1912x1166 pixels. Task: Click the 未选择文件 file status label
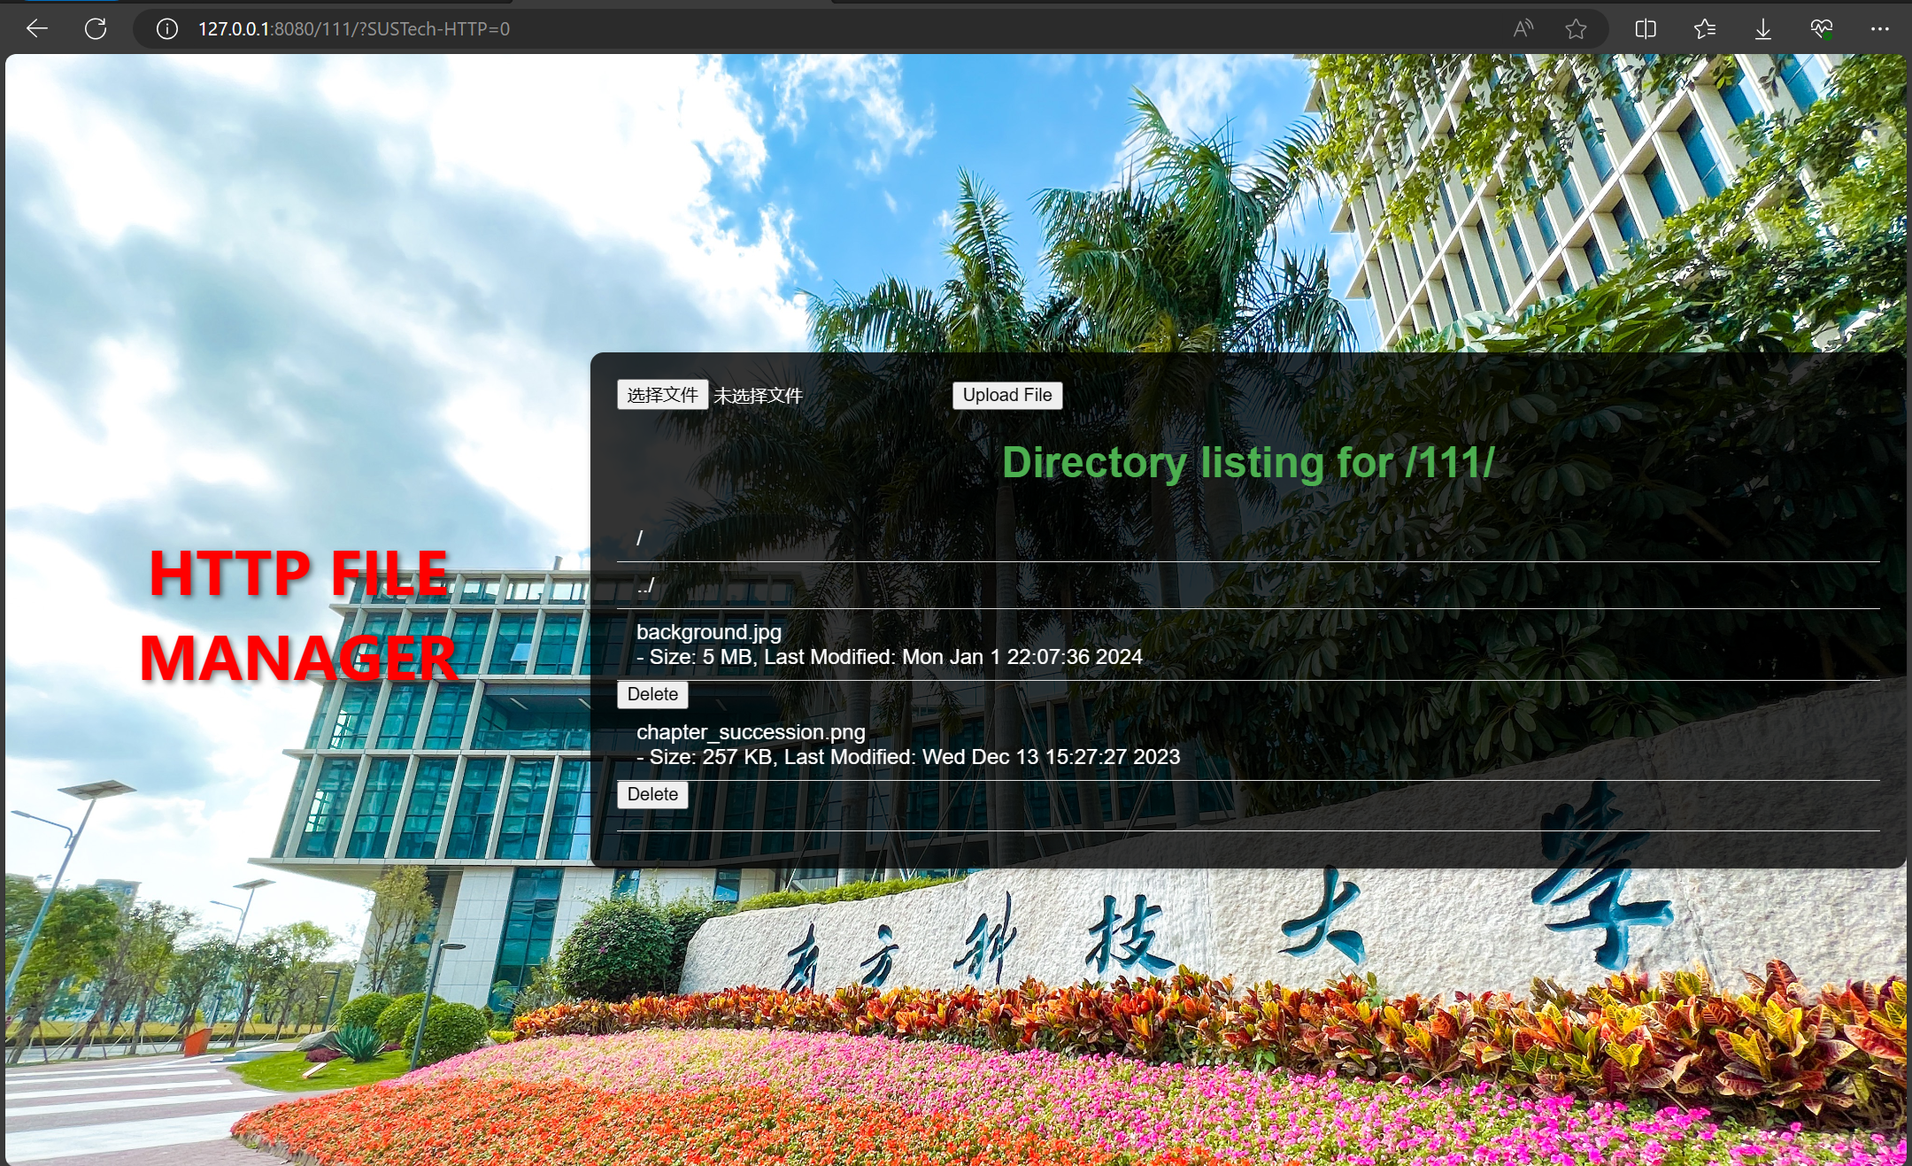tap(758, 396)
